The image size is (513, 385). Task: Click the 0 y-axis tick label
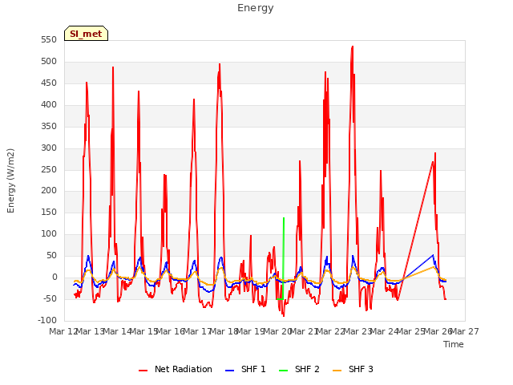tap(55, 277)
